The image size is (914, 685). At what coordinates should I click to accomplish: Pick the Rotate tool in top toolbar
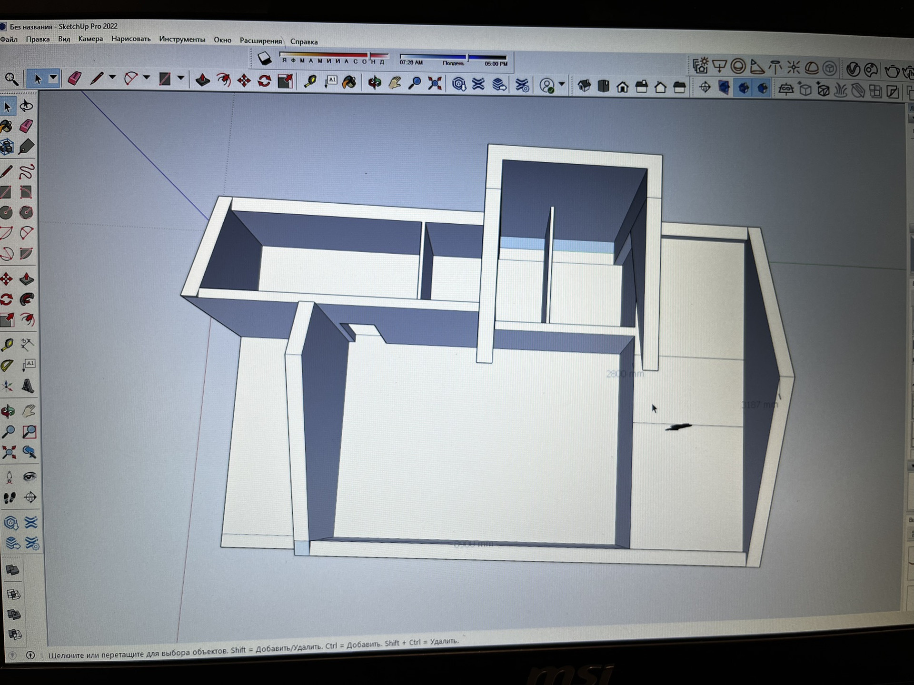(264, 81)
